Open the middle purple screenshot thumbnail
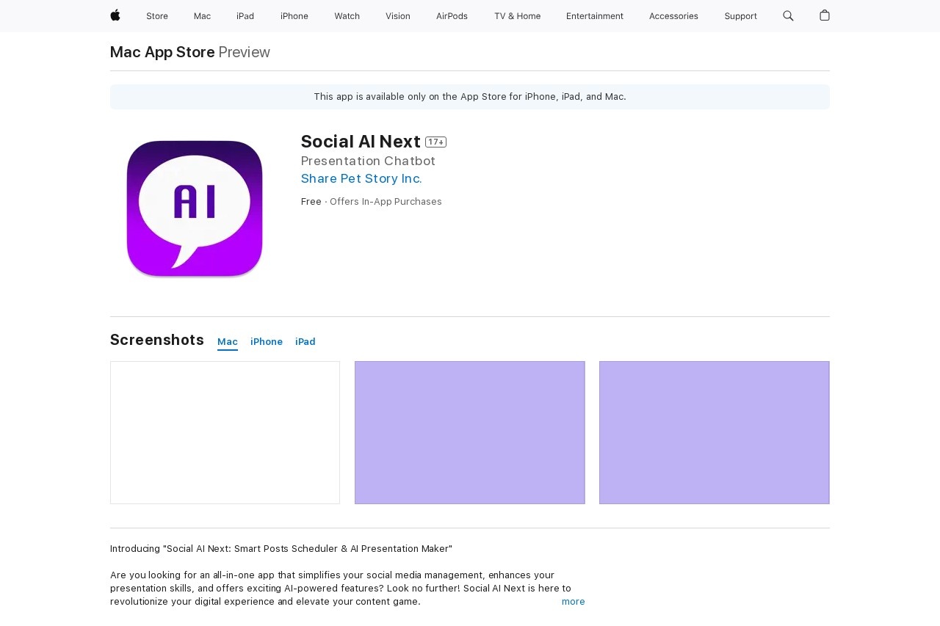Screen dimensions: 940x626 pos(470,432)
